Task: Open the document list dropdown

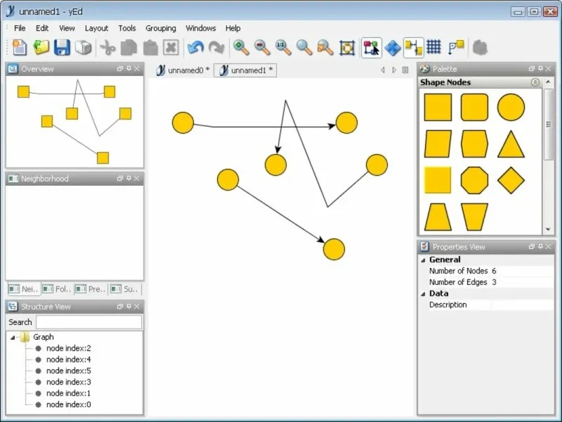Action: (x=405, y=70)
